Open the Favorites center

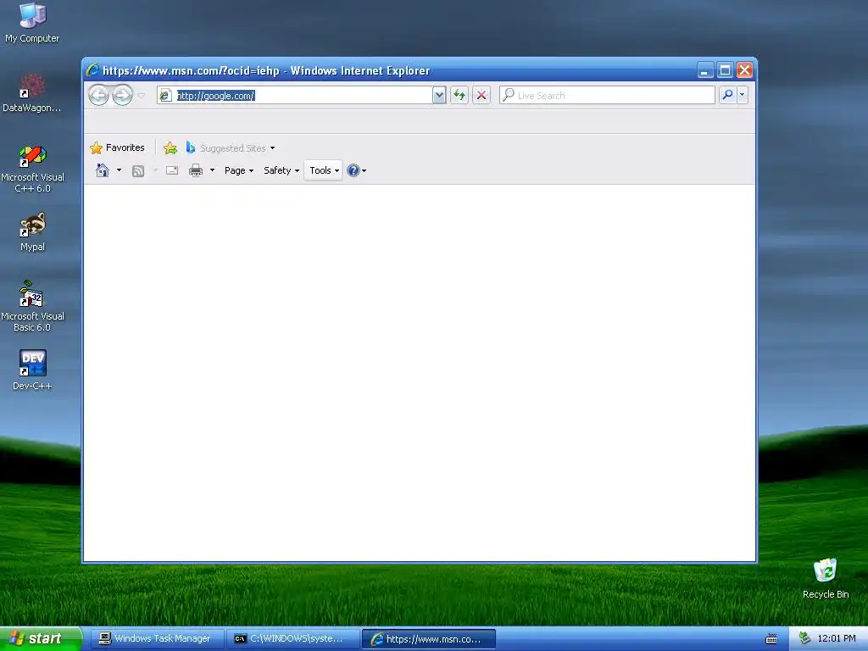117,147
